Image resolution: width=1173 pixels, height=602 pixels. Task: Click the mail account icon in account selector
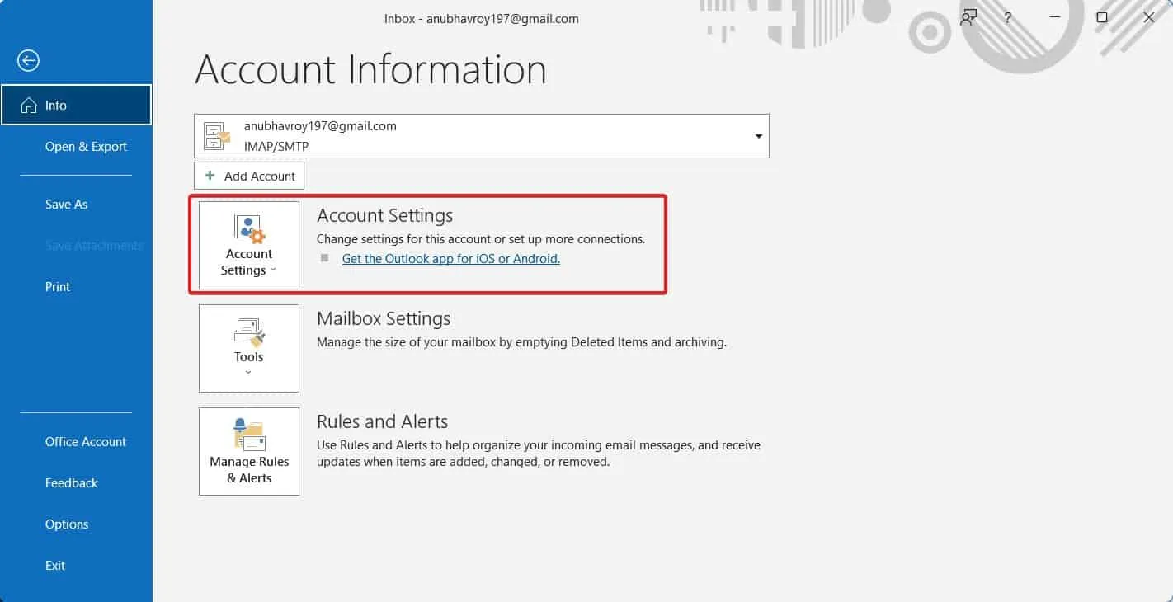click(217, 136)
